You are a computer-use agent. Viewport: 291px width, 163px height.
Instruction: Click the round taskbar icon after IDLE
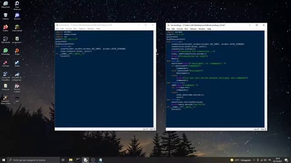point(93,160)
